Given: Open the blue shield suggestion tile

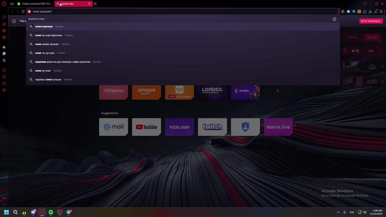Looking at the screenshot, I should (245, 127).
